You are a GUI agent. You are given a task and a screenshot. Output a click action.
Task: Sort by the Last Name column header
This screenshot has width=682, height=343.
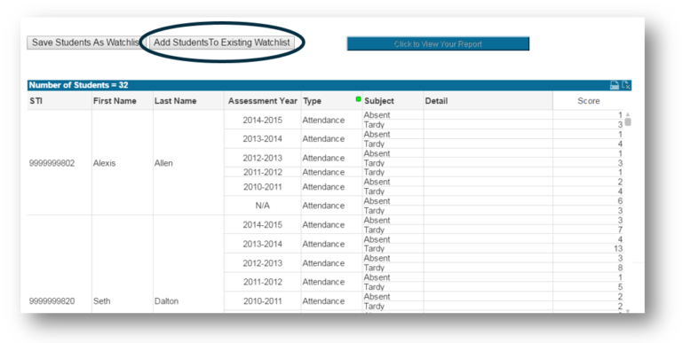pyautogui.click(x=175, y=101)
